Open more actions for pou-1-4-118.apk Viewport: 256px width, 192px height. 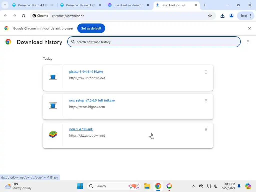pyautogui.click(x=206, y=129)
